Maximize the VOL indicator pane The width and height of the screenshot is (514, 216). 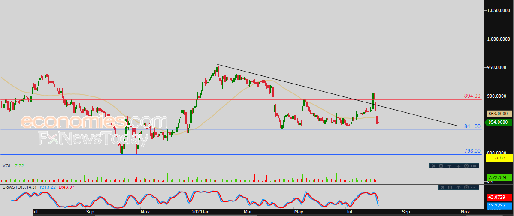click(441, 166)
